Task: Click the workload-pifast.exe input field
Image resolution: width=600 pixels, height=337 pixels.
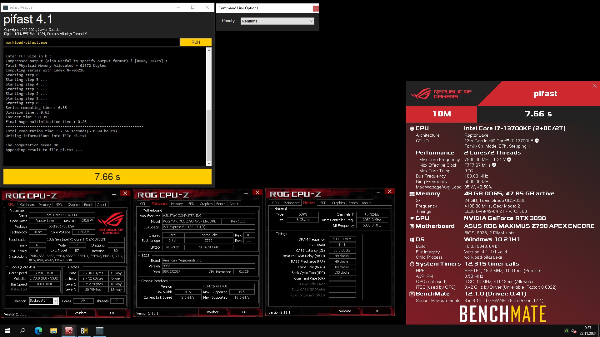Action: (91, 42)
